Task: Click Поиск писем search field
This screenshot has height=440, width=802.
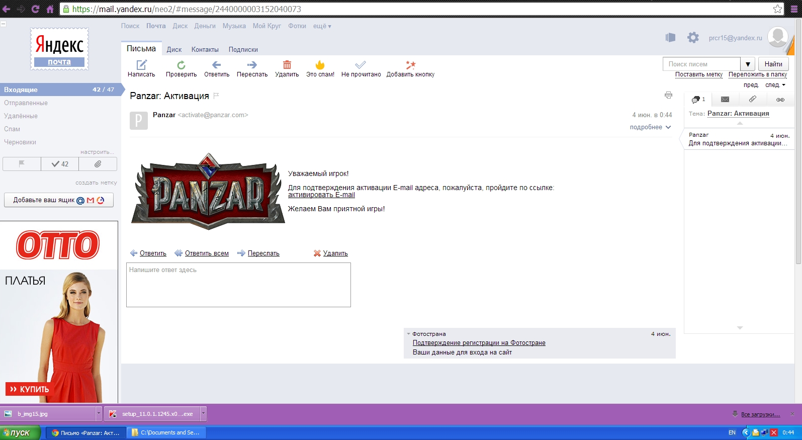Action: click(x=701, y=64)
